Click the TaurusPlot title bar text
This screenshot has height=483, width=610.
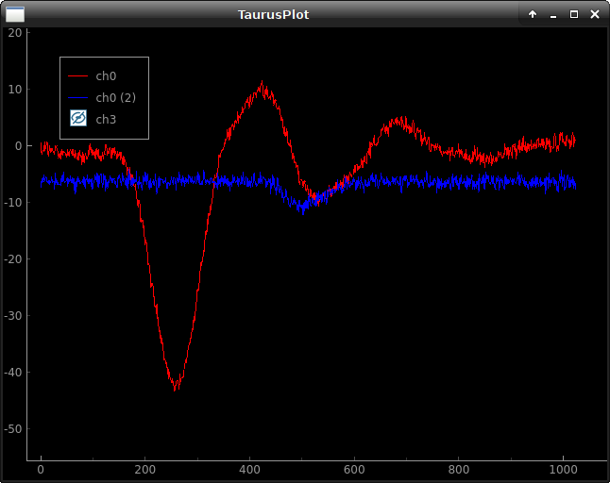coord(273,14)
